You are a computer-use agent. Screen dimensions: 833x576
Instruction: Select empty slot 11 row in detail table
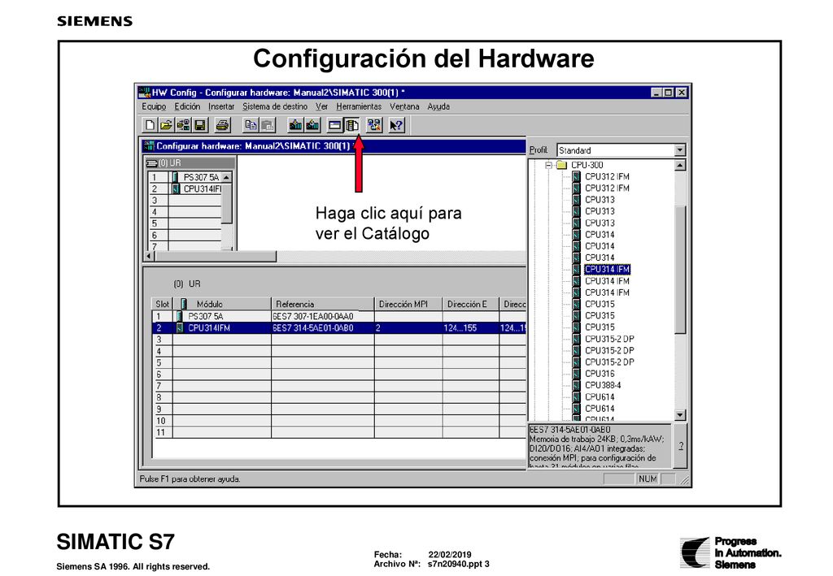click(339, 432)
